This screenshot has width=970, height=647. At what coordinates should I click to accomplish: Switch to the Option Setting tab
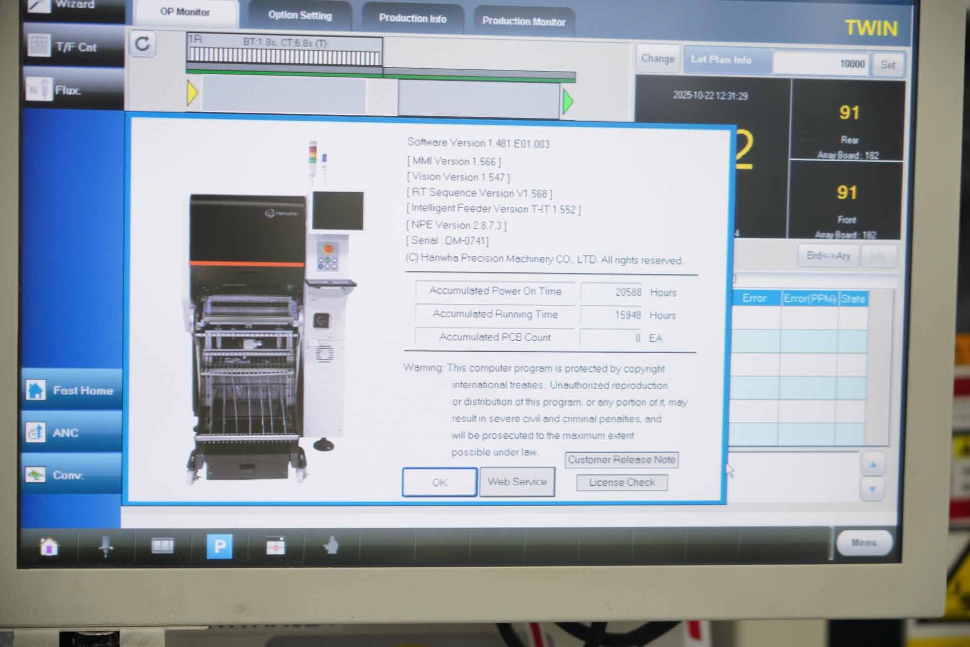click(300, 16)
